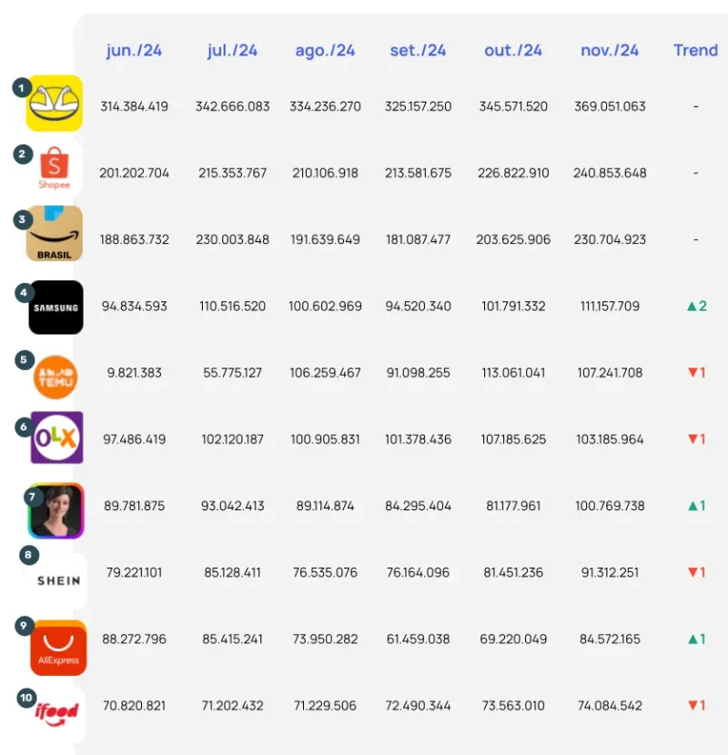This screenshot has width=728, height=755.
Task: Click the rank 1 number badge
Action: point(20,87)
